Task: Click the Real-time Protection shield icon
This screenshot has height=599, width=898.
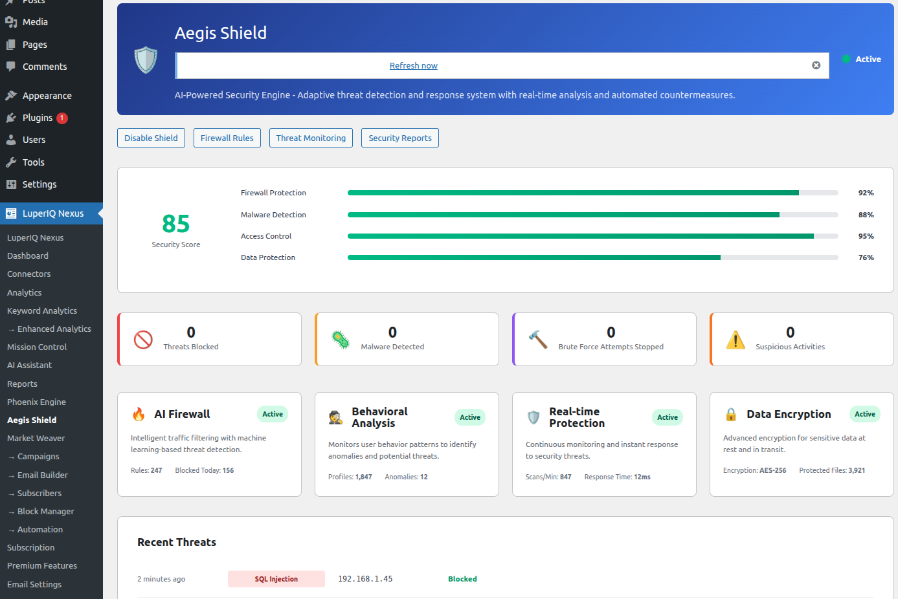Action: point(533,417)
